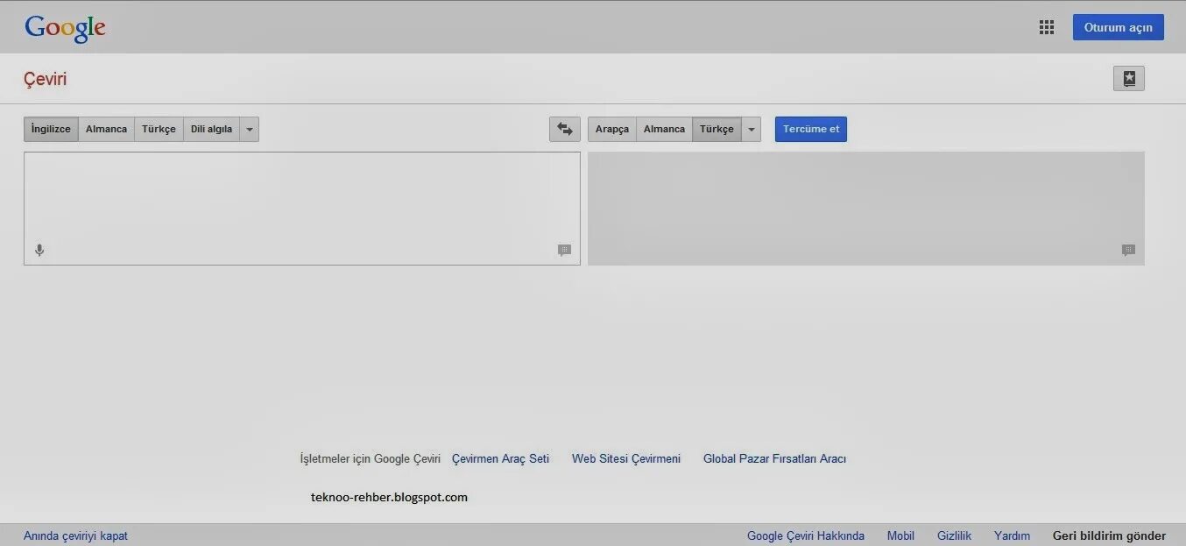The image size is (1186, 546).
Task: Click the translation output area
Action: click(x=866, y=209)
